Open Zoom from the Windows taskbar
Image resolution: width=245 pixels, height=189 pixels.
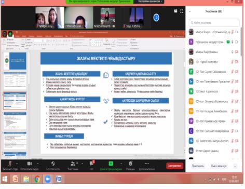pos(48,179)
